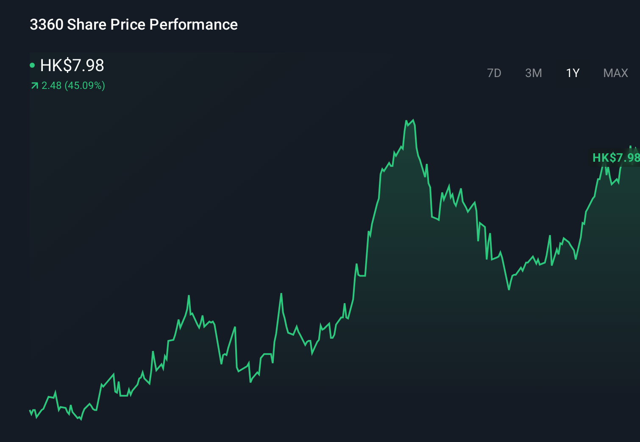The image size is (640, 442).
Task: Select the 1Y time range
Action: (572, 73)
